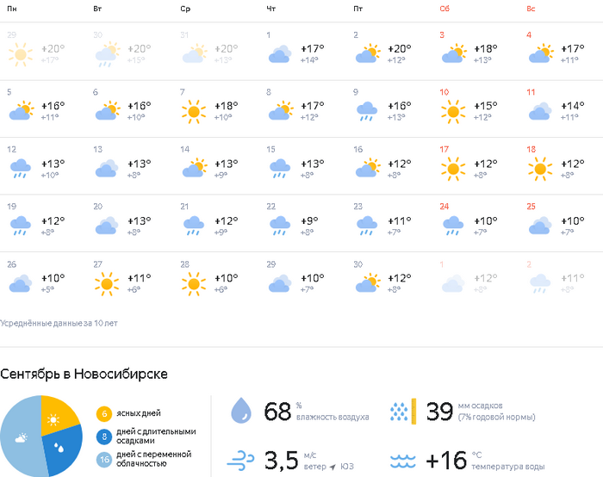Click the precipitation rain gauge icon

tap(403, 412)
